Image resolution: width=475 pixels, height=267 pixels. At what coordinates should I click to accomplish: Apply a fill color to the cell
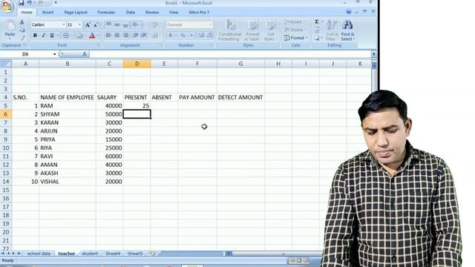(80, 36)
